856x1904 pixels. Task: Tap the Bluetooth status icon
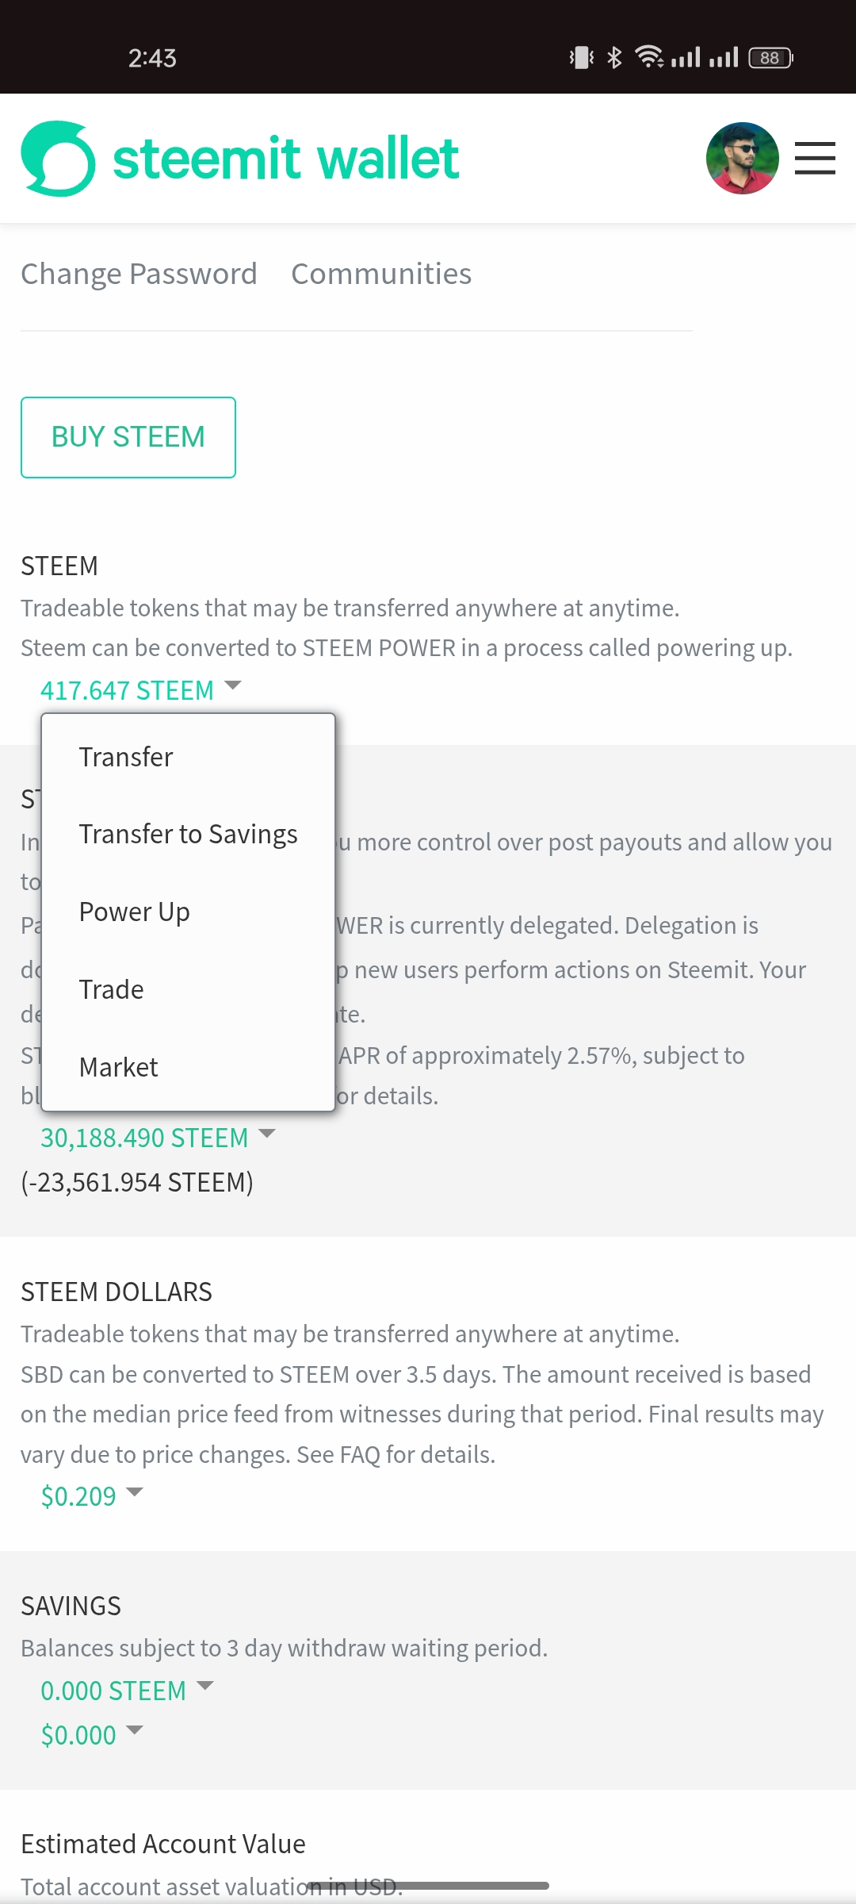(614, 58)
